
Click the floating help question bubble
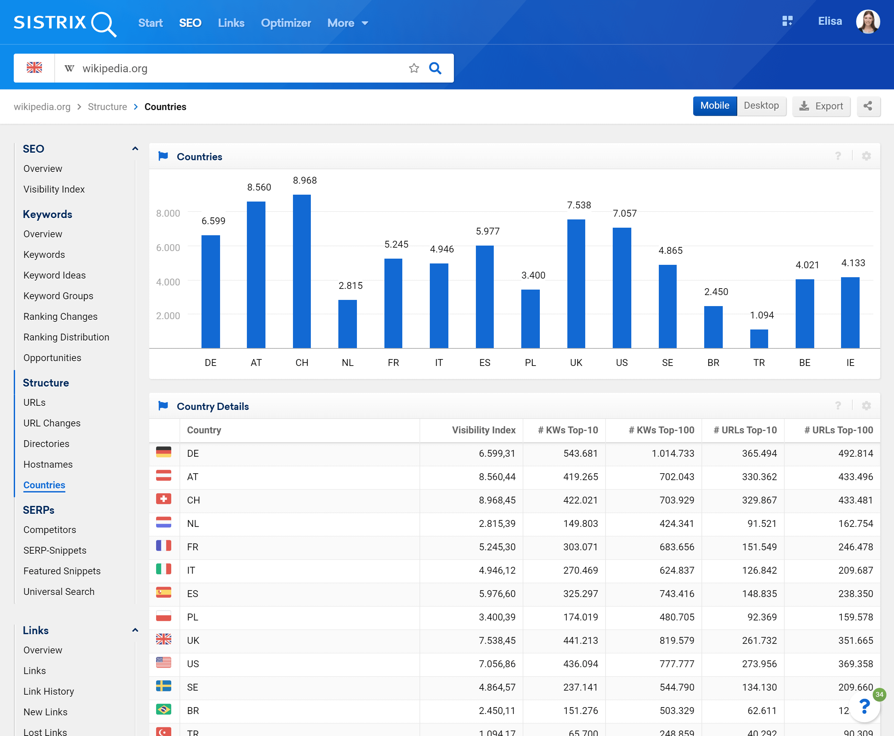(865, 706)
